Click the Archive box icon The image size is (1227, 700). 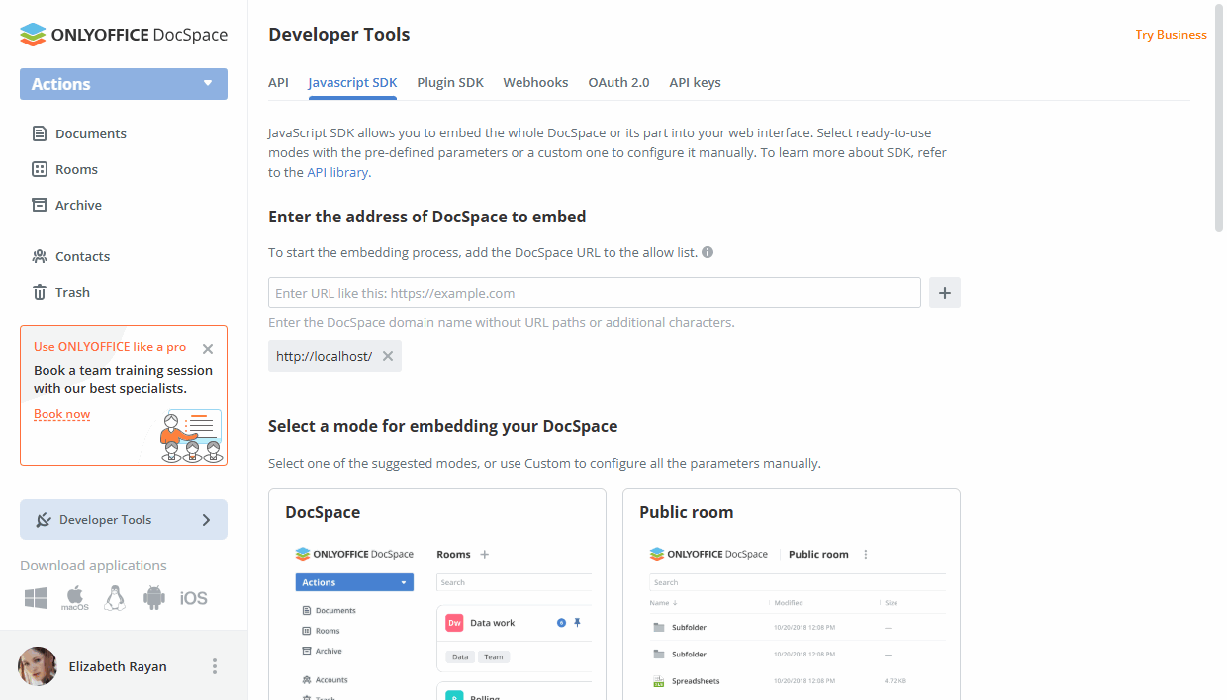point(40,205)
